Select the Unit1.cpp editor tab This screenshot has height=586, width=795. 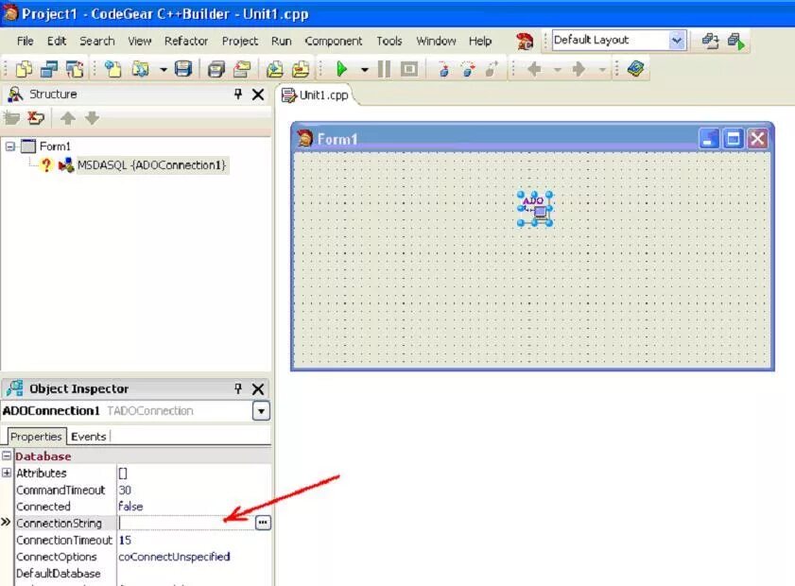point(316,95)
